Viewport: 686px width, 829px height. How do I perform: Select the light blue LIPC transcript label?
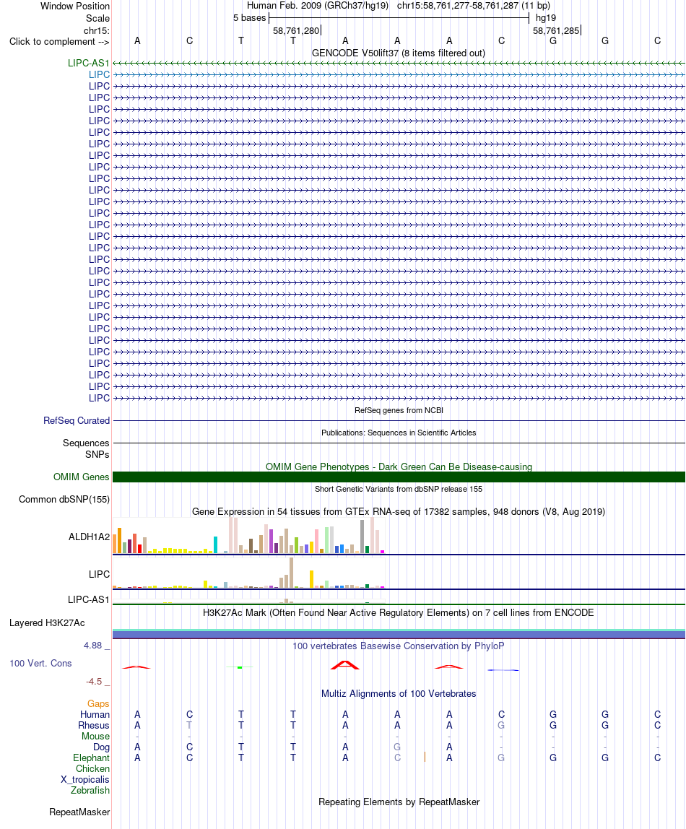coord(100,74)
